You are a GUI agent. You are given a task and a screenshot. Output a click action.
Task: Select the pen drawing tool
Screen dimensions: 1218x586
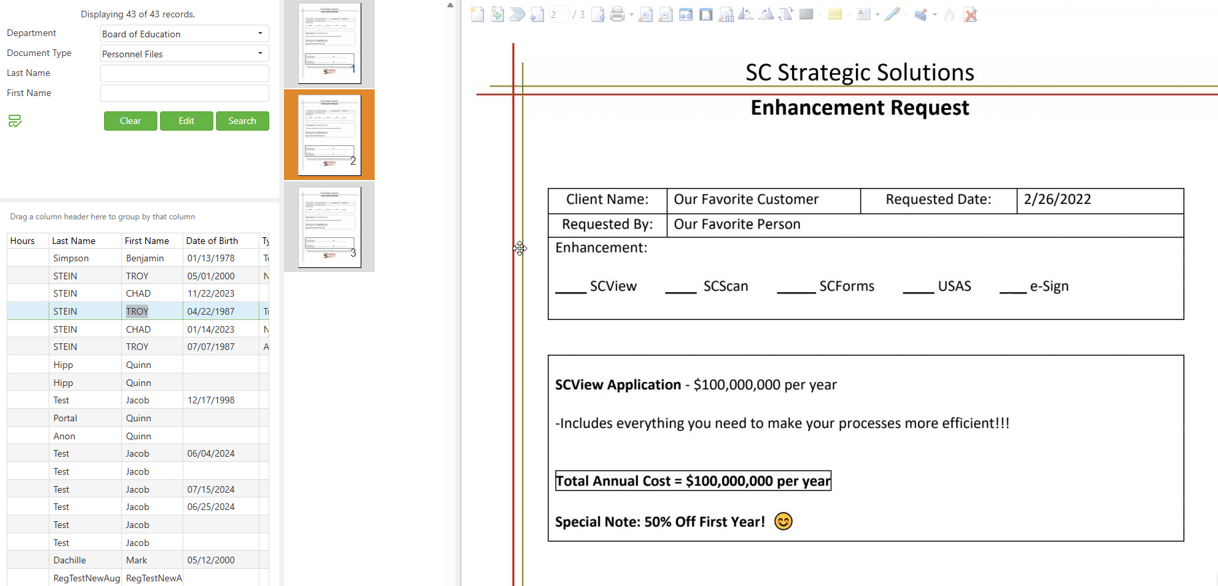tap(892, 14)
